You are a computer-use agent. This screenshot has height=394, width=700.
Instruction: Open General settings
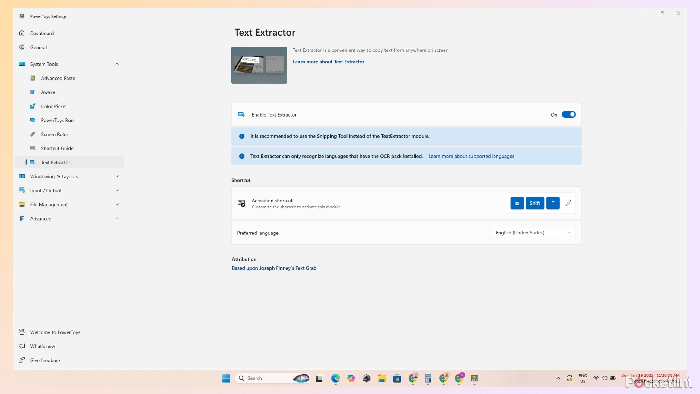pyautogui.click(x=69, y=47)
